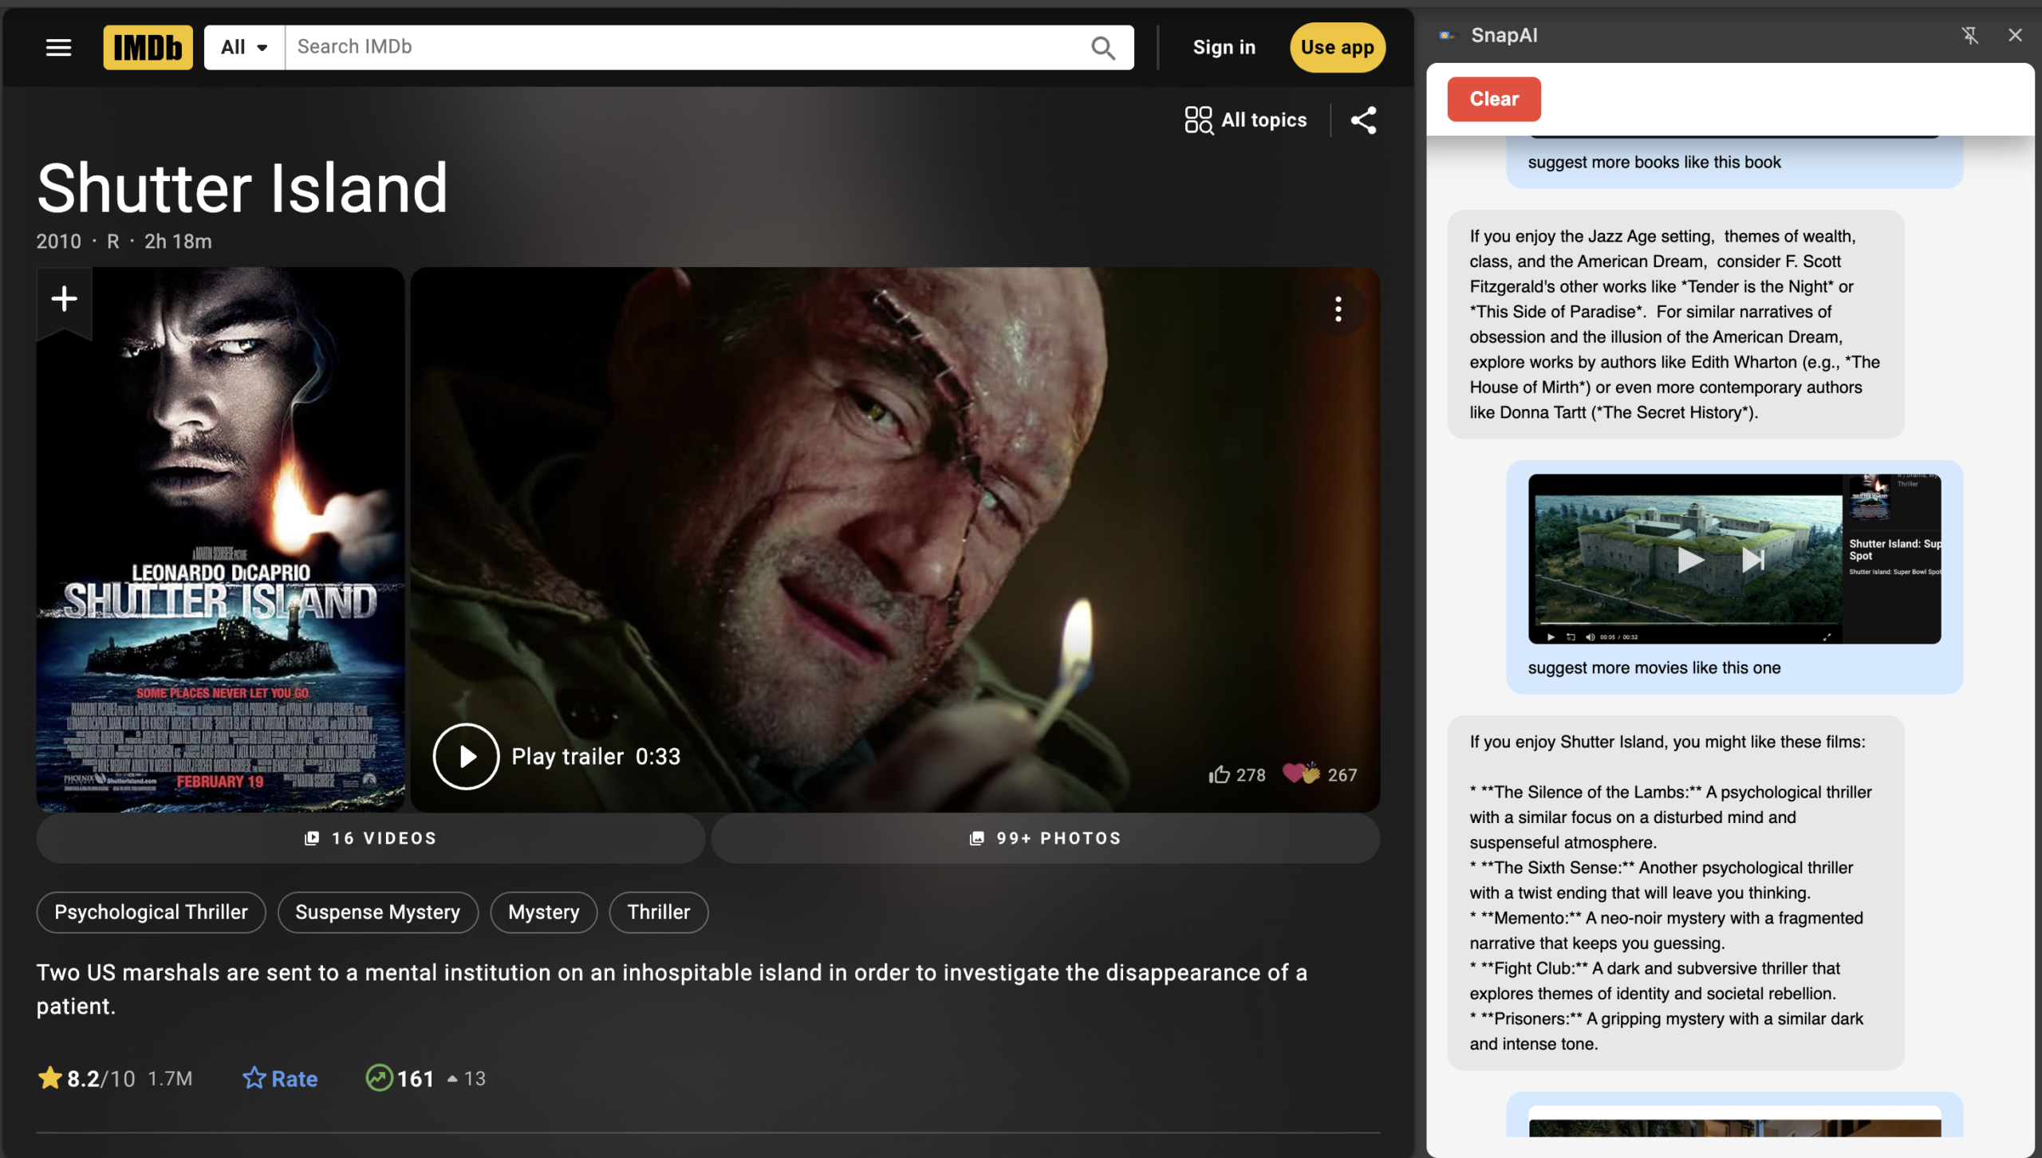Viewport: 2042px width, 1158px height.
Task: Click the heart reactions icon on trailer
Action: 1301,774
